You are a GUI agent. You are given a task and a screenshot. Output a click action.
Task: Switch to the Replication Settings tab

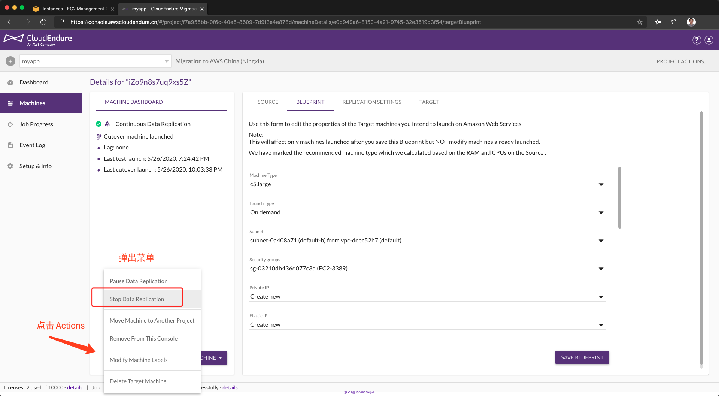[x=371, y=102]
